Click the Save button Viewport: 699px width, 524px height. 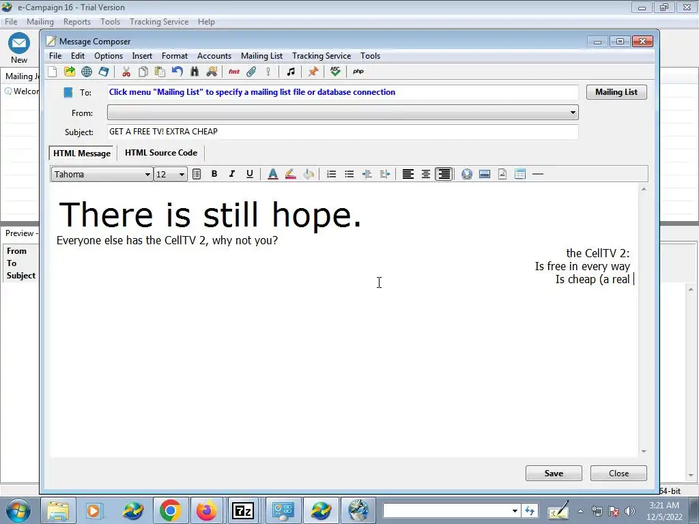click(x=554, y=474)
